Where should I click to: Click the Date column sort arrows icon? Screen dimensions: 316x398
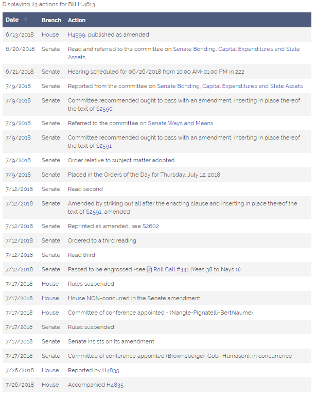coord(25,19)
